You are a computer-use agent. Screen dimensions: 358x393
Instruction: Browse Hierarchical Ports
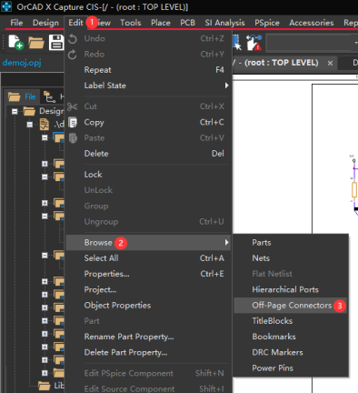point(291,289)
